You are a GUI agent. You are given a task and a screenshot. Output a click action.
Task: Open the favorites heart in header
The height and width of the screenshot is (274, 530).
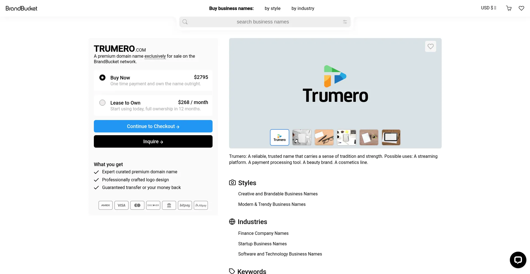[521, 8]
